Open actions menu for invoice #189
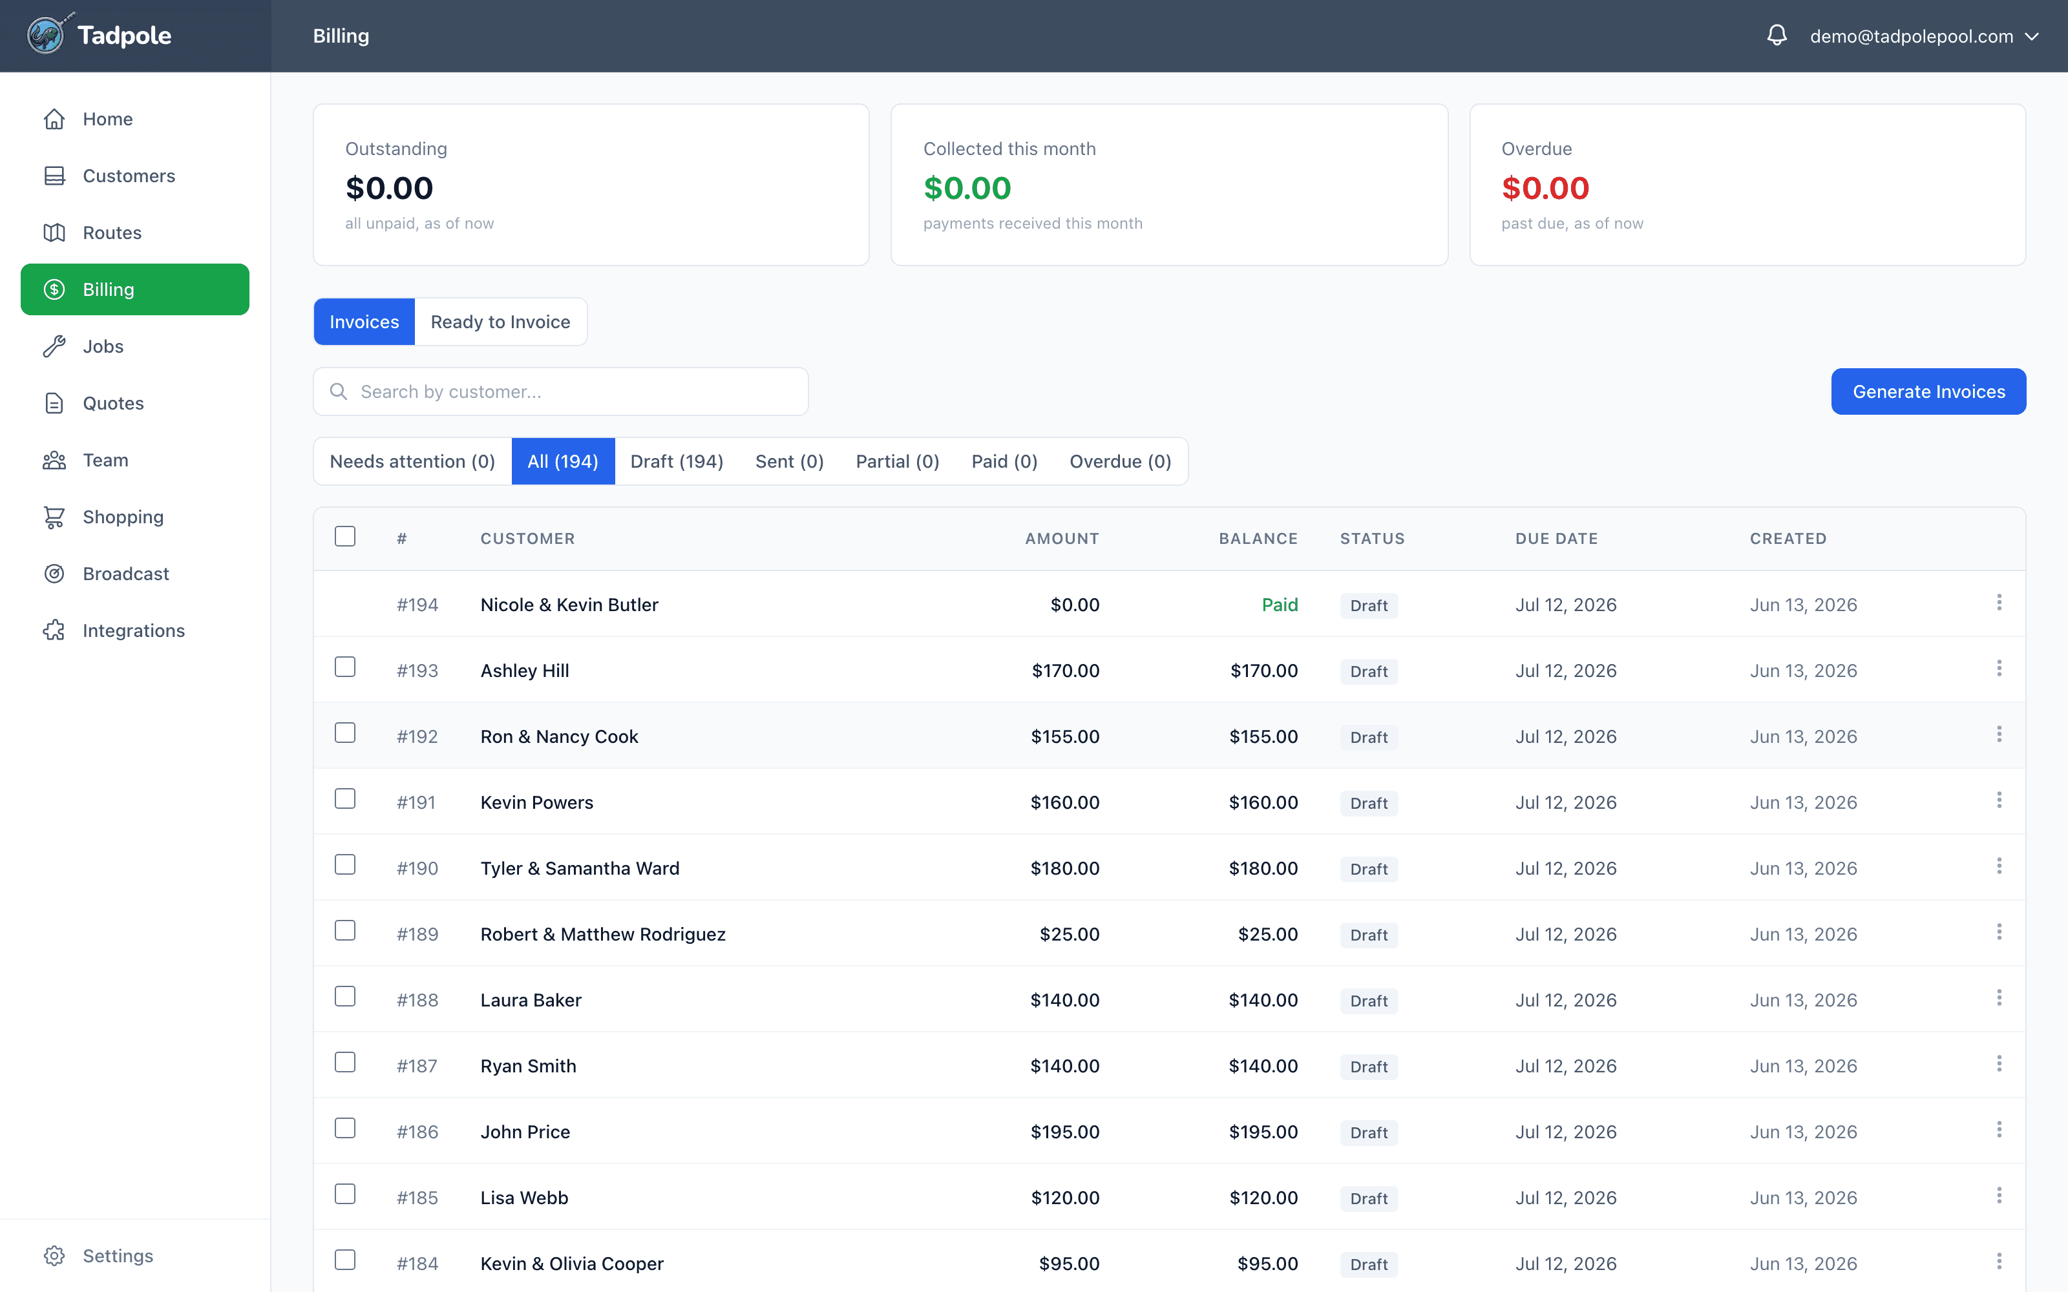2068x1292 pixels. coord(1999,932)
